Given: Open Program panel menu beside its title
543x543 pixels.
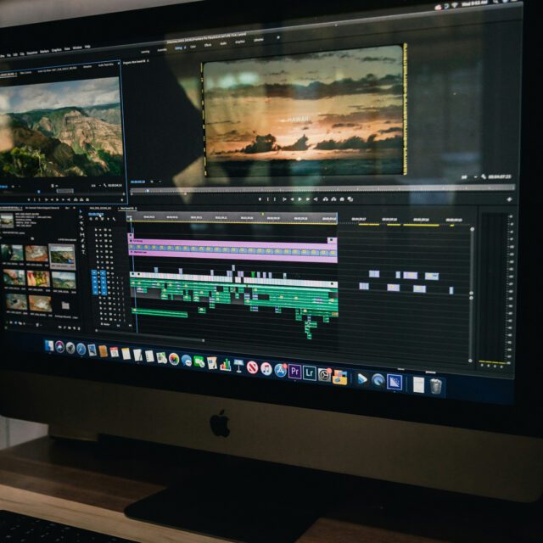Looking at the screenshot, I should (x=148, y=61).
